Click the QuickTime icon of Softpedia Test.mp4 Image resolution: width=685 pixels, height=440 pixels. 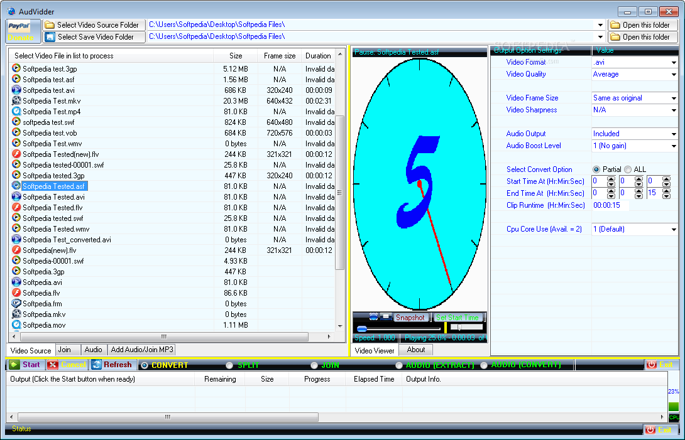16,111
